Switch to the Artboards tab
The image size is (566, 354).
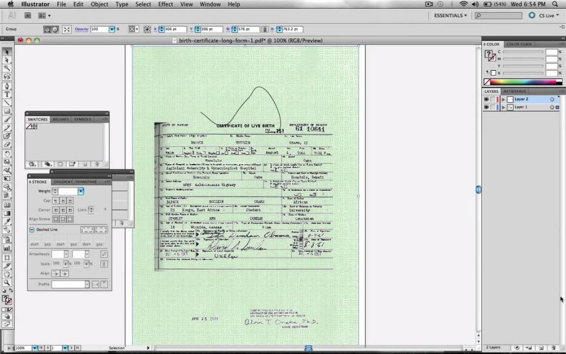tap(515, 91)
